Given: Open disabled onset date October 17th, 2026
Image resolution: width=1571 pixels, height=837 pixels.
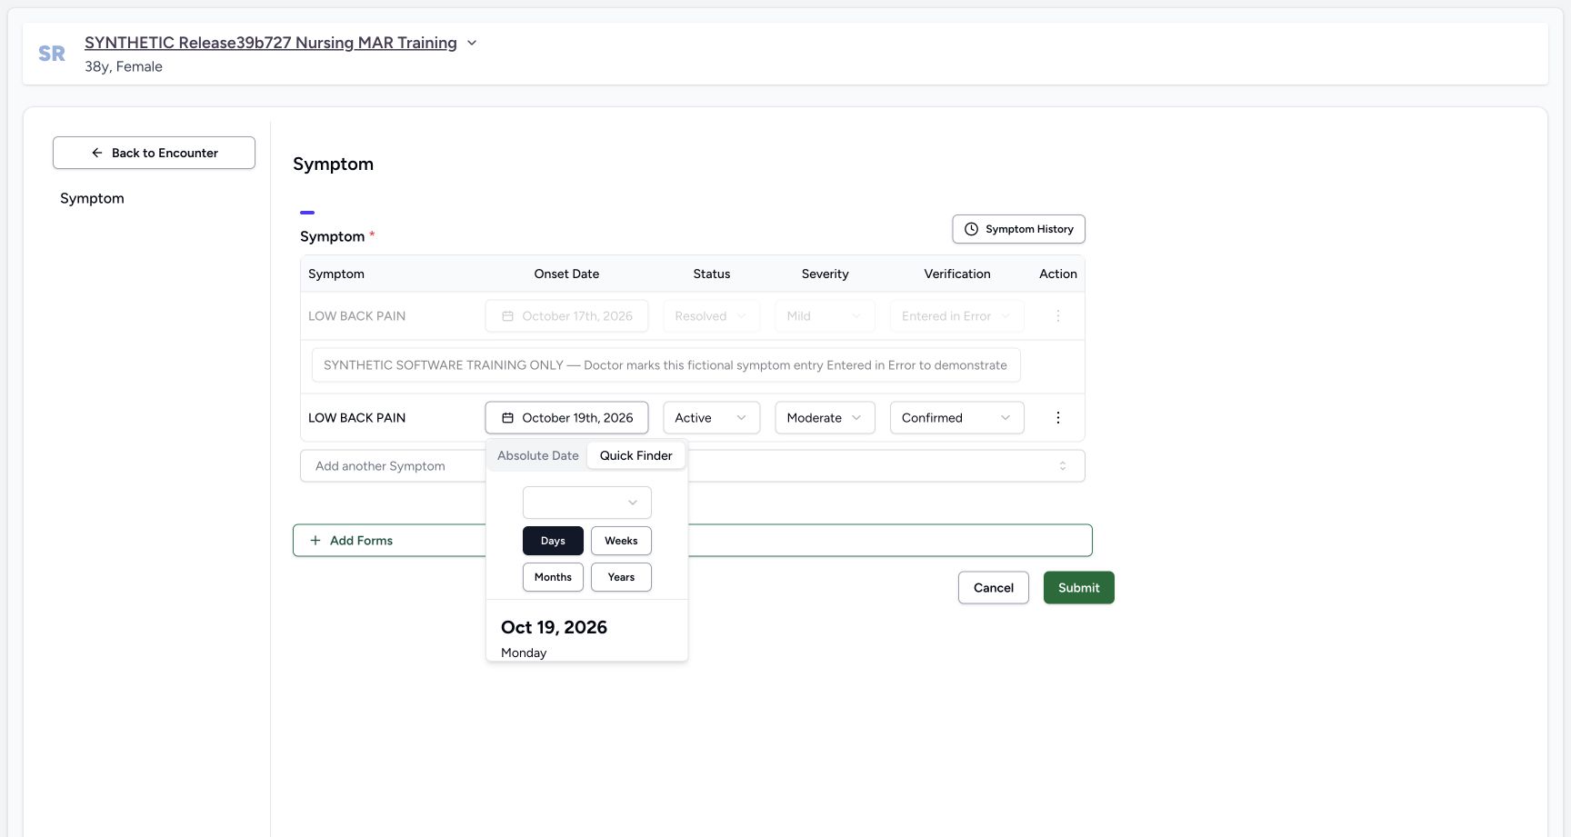Looking at the screenshot, I should 566,316.
